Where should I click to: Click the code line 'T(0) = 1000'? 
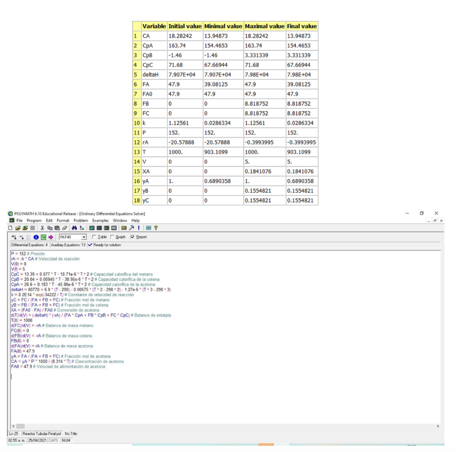(x=22, y=320)
